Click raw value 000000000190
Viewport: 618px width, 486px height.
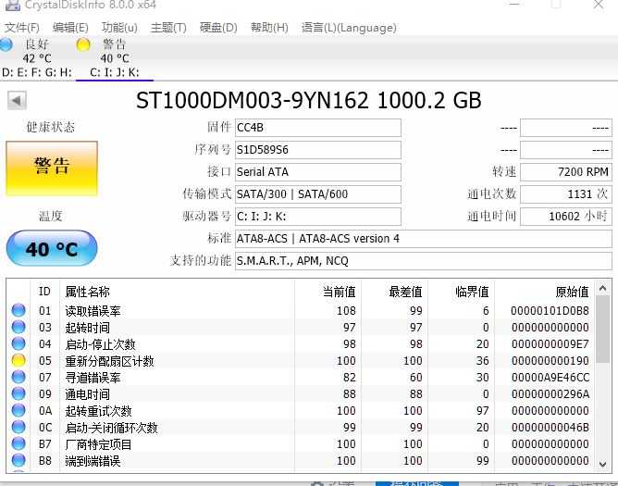coord(550,360)
